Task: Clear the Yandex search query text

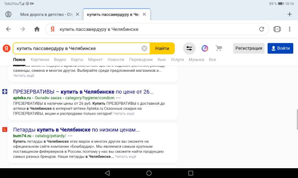Action: (x=144, y=48)
